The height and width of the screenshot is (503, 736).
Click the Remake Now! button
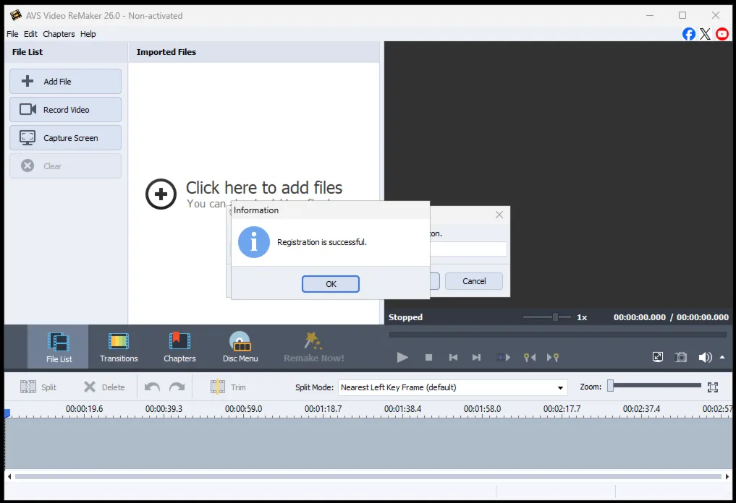[313, 347]
